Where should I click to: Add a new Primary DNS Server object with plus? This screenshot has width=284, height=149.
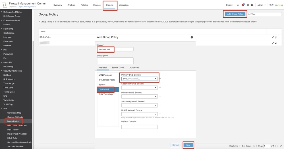(x=160, y=78)
